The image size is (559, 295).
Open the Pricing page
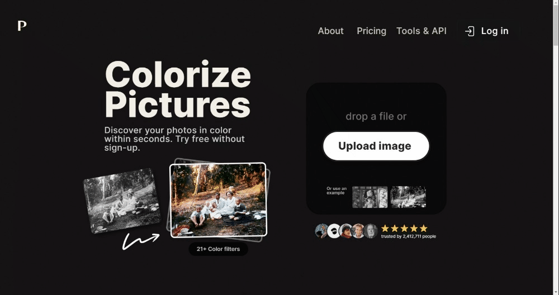coord(372,31)
